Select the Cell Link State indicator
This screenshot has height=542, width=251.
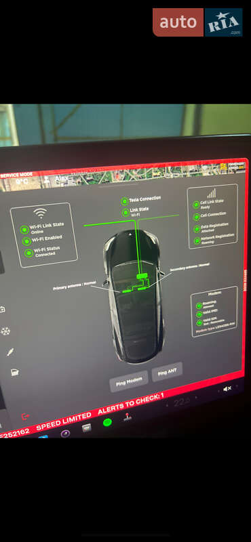196,205
